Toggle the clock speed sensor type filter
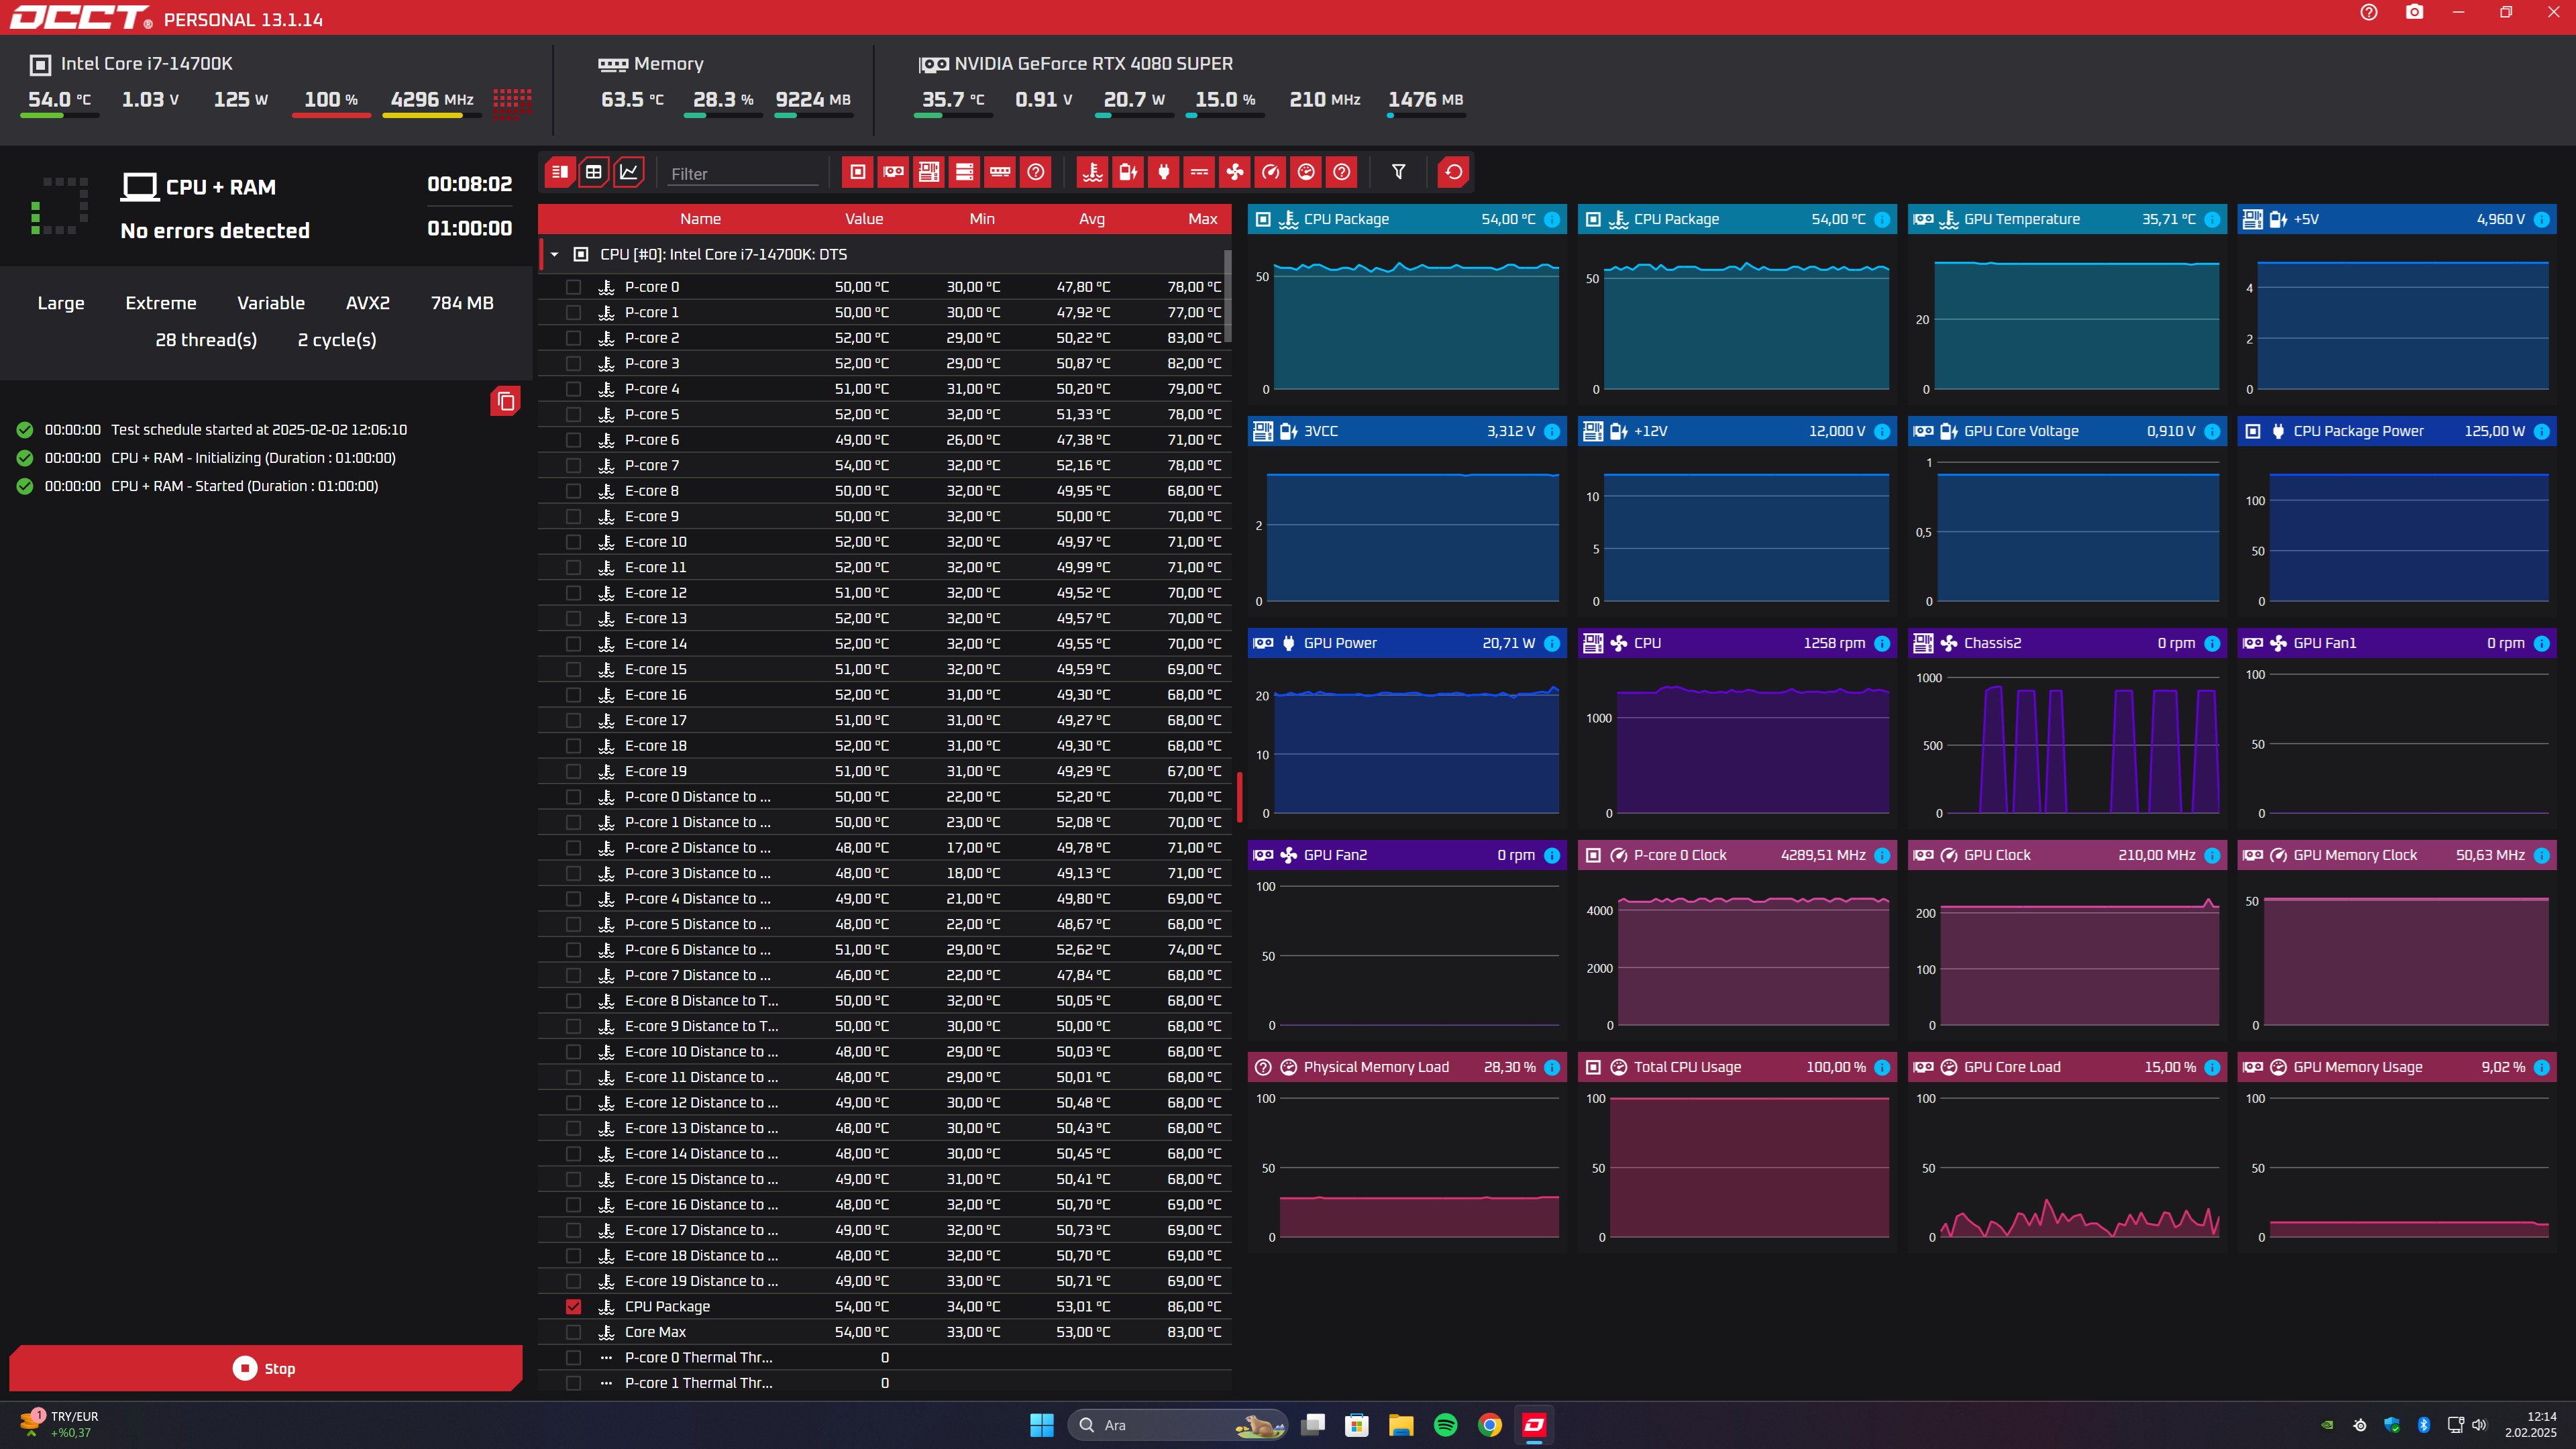The height and width of the screenshot is (1449, 2576). 1270,172
